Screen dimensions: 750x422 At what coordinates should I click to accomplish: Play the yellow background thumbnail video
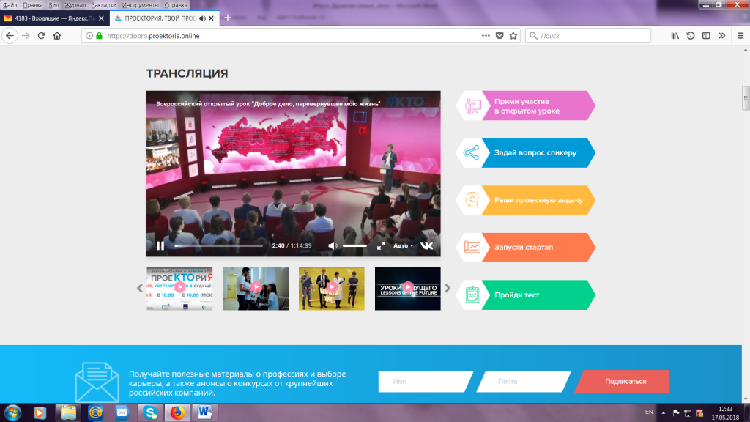point(332,289)
